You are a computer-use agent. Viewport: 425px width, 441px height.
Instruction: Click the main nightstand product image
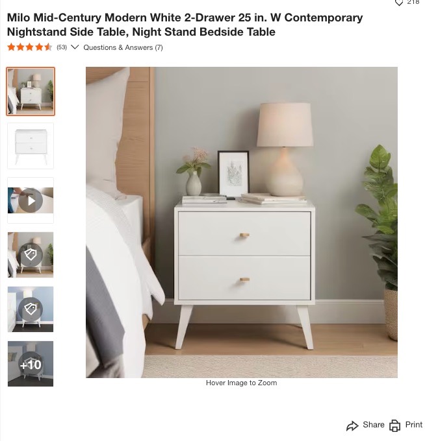point(242,222)
